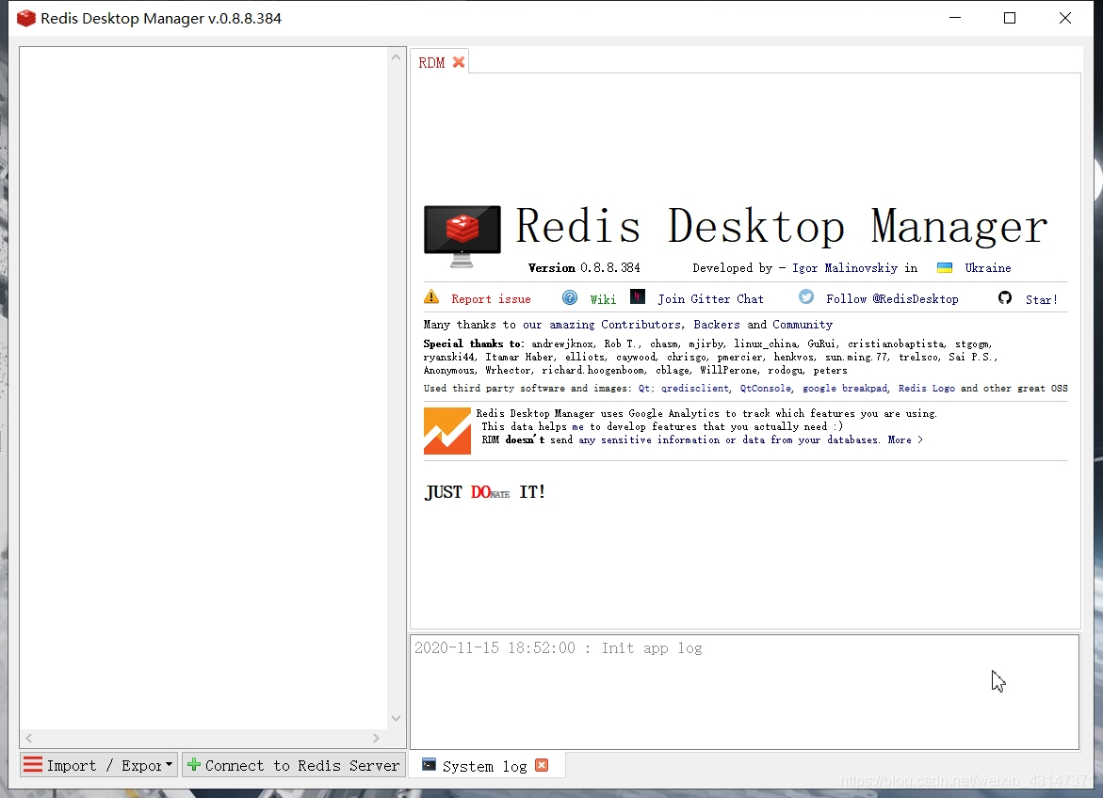Open the Wiki link
Viewport: 1103px width, 798px height.
pos(603,299)
